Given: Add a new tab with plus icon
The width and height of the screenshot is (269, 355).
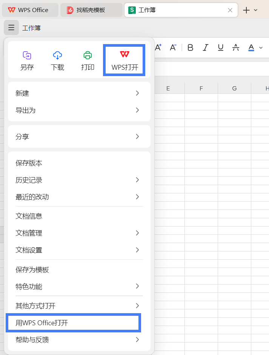Looking at the screenshot, I should click(246, 10).
